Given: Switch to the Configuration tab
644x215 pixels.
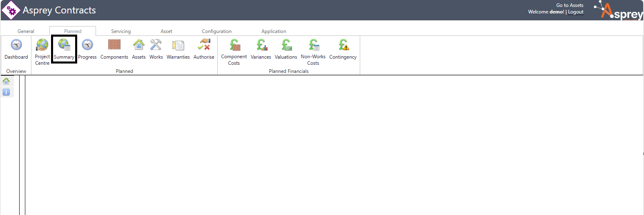Looking at the screenshot, I should pos(216,31).
